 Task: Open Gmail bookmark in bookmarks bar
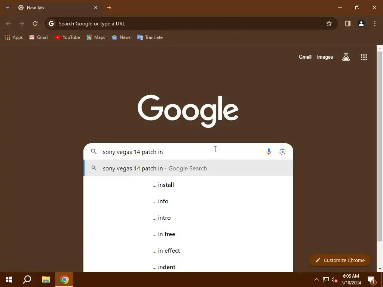pyautogui.click(x=39, y=37)
